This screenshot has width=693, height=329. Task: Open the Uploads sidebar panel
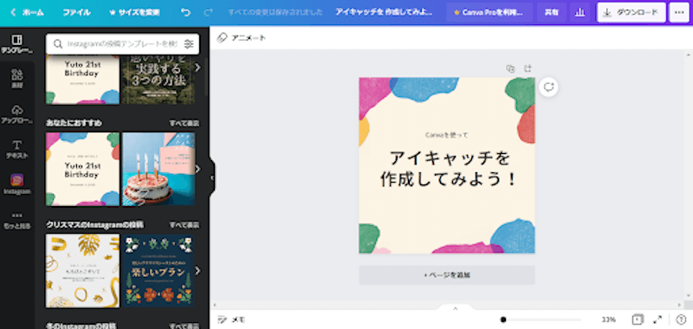[x=16, y=114]
